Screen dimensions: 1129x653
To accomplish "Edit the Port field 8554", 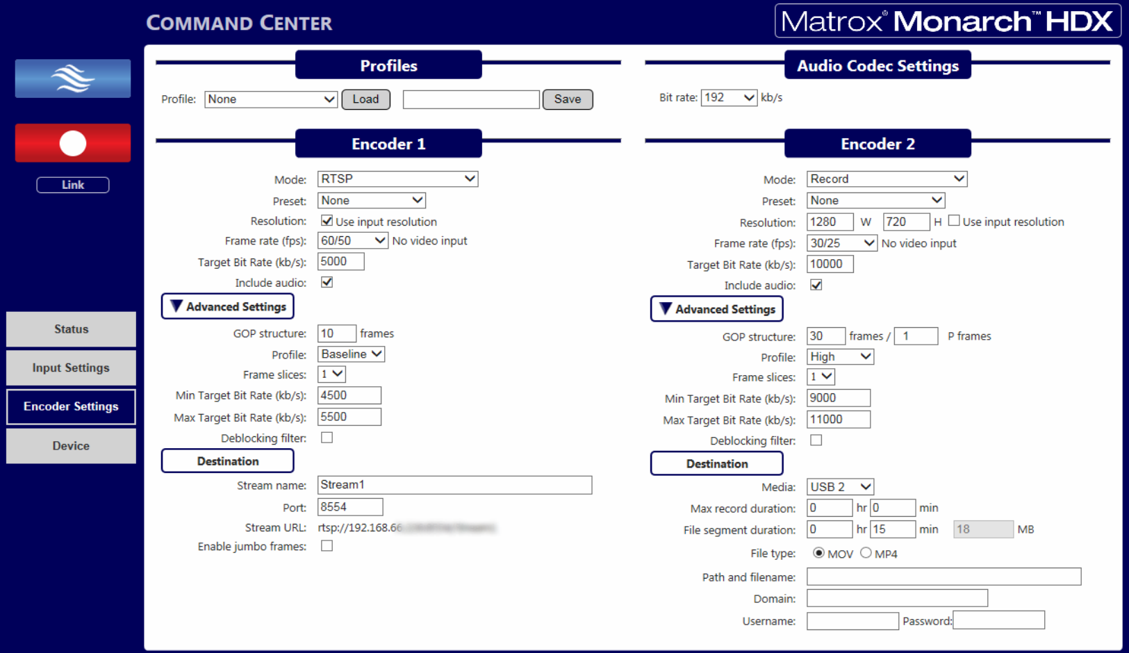I will click(x=350, y=507).
